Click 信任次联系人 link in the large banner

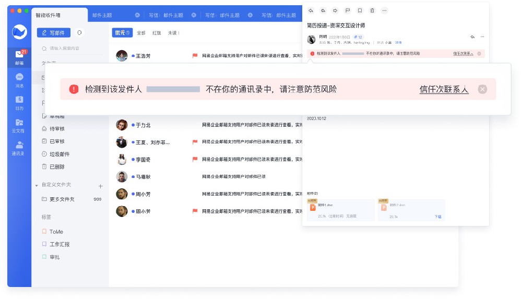[x=444, y=89]
